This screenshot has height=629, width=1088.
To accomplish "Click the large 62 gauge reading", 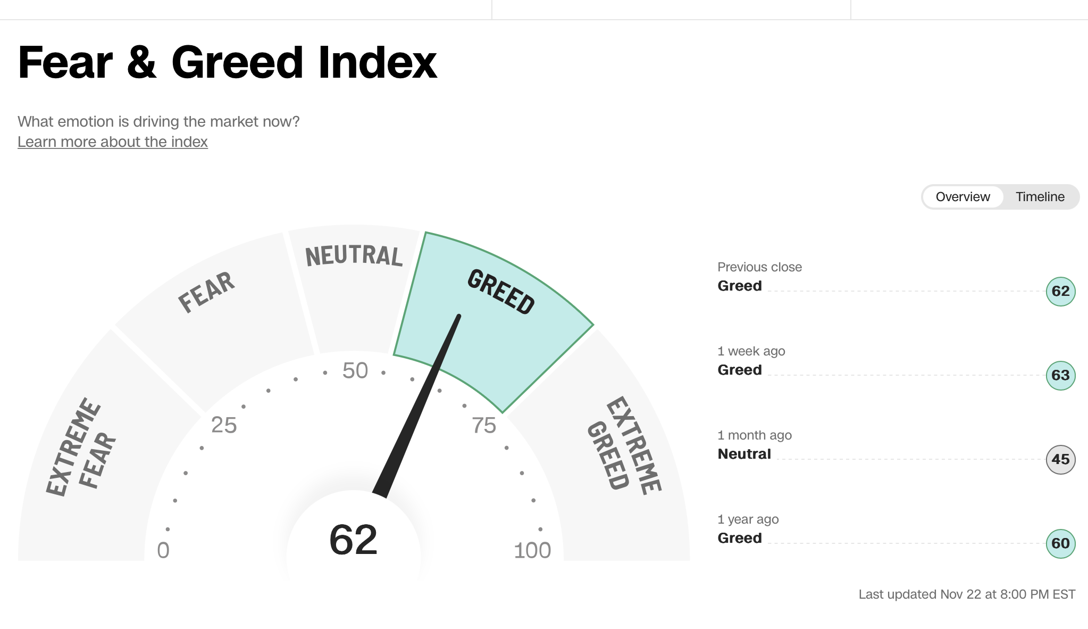I will [353, 540].
